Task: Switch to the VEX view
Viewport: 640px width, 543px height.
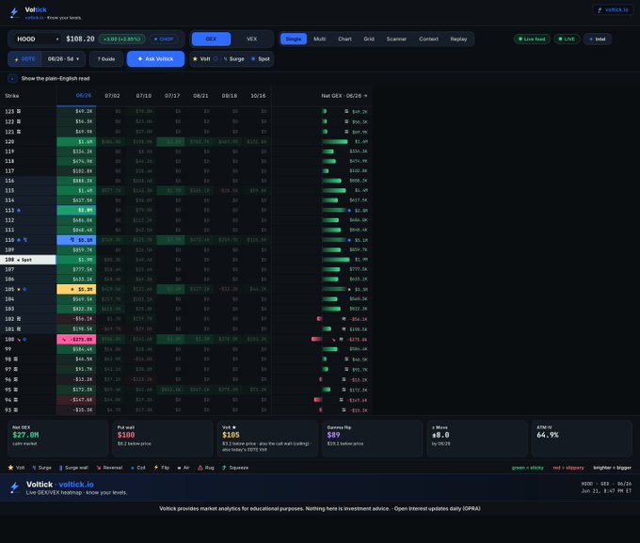Action: (x=252, y=40)
